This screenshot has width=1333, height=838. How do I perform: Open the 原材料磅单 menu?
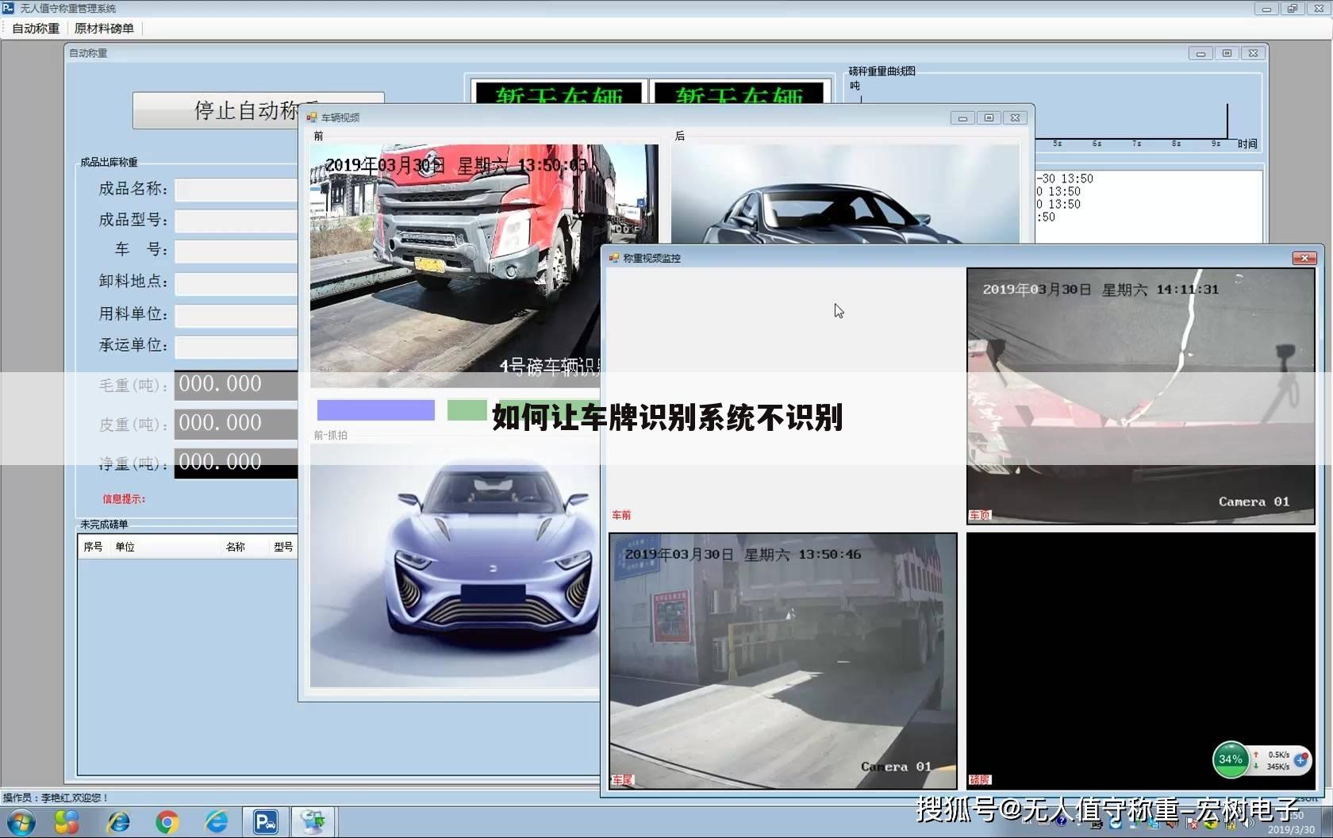pyautogui.click(x=104, y=29)
